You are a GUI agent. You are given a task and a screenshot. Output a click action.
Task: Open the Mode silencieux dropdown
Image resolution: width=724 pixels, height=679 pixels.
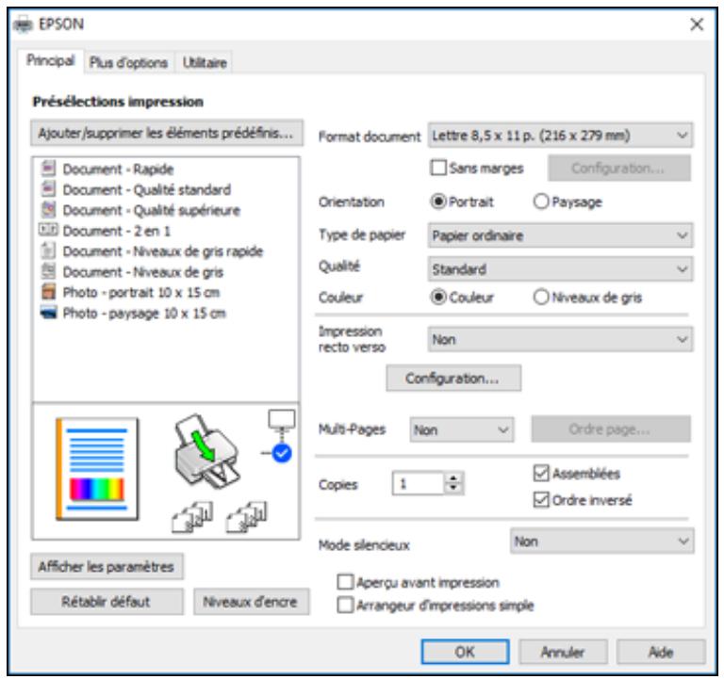[x=601, y=542]
